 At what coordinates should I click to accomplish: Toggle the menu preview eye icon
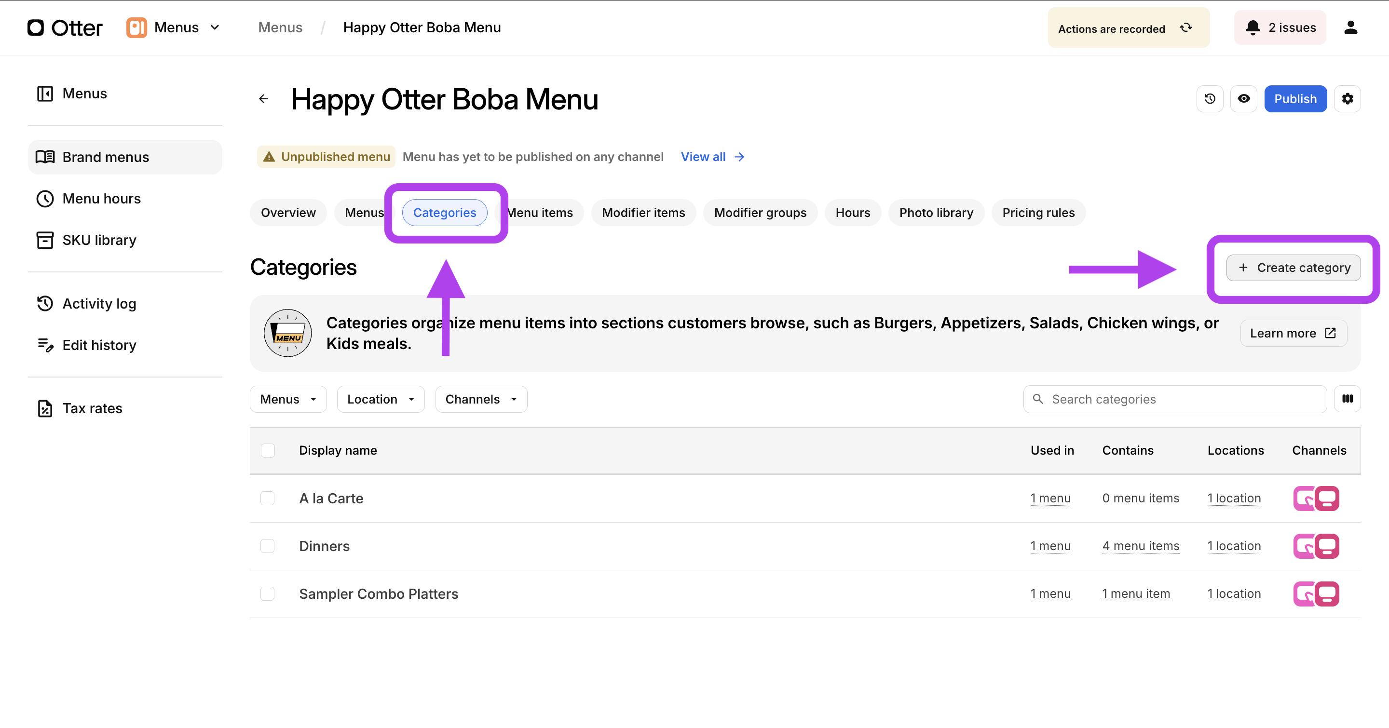pyautogui.click(x=1244, y=99)
